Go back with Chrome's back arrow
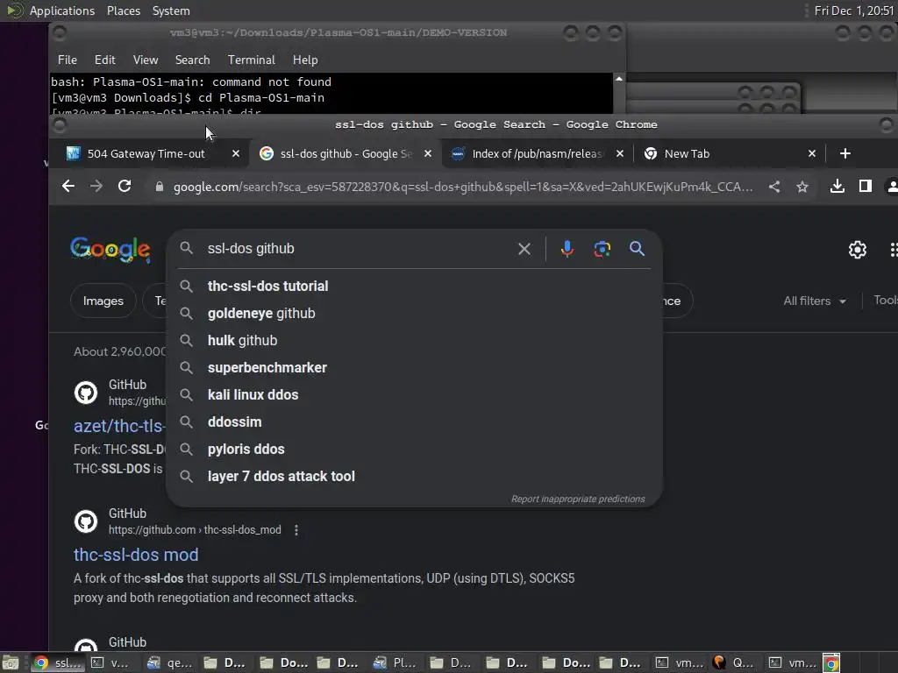The width and height of the screenshot is (898, 673). (68, 186)
